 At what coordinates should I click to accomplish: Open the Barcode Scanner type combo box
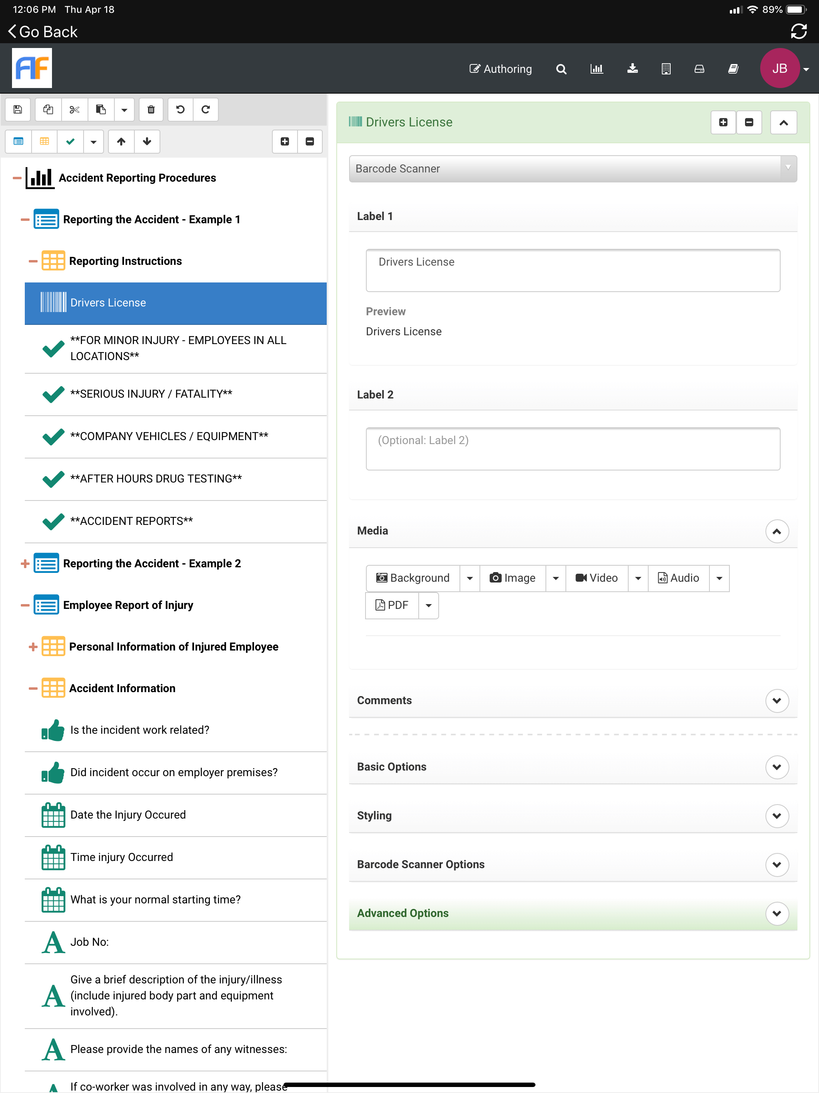(x=573, y=169)
